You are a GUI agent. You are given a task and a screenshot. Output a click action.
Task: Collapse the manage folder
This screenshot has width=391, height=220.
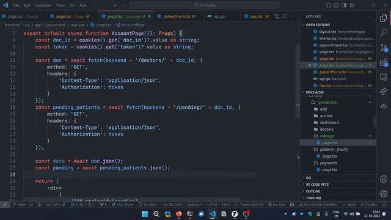[x=338, y=136]
